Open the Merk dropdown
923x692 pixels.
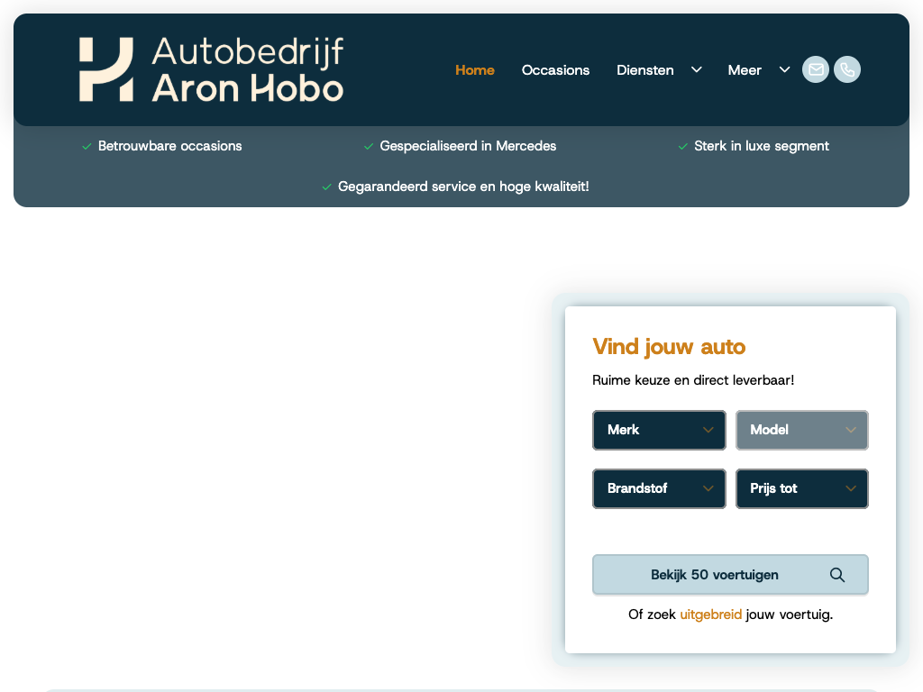pyautogui.click(x=659, y=430)
